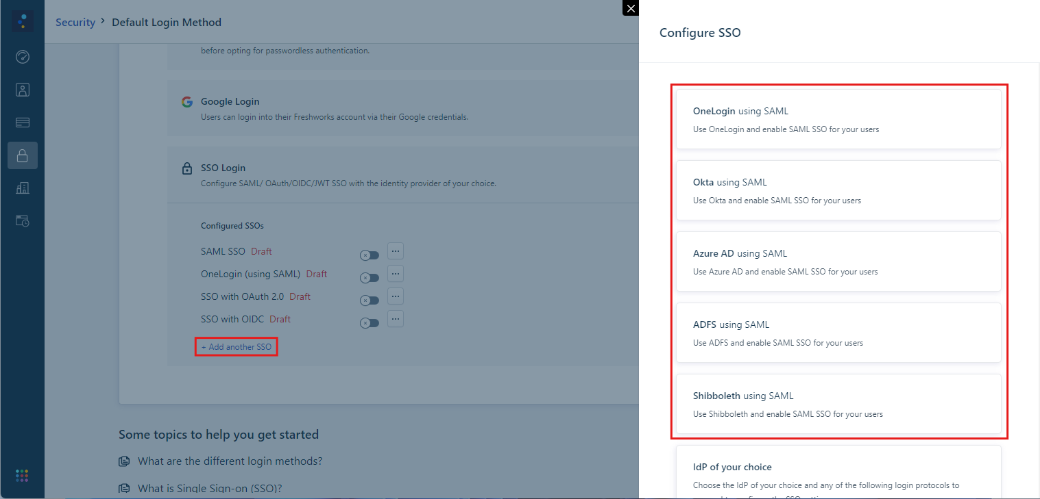Open the Audit logs clock icon in sidebar
Image resolution: width=1040 pixels, height=499 pixels.
coord(23,221)
